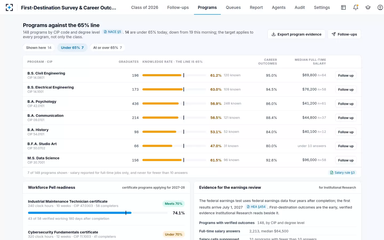Click the app logo icon
The width and height of the screenshot is (384, 240).
[9, 7]
